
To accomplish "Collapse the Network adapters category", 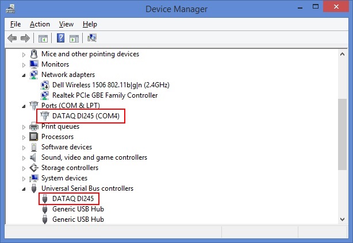I will pos(24,75).
